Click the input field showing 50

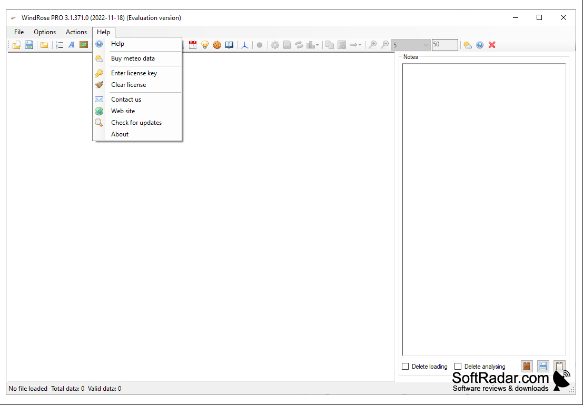tap(444, 45)
